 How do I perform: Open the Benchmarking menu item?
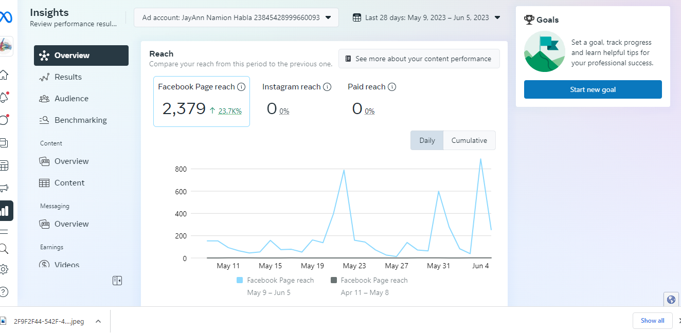click(x=81, y=120)
